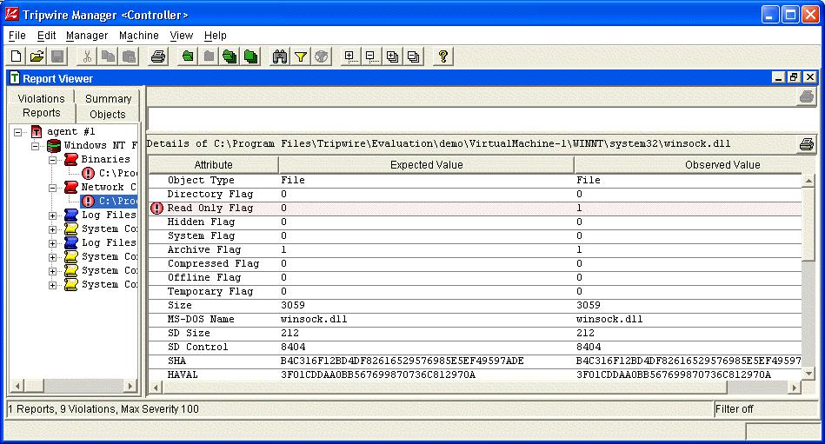The width and height of the screenshot is (825, 444).
Task: Click the red T icon beside agent #1
Action: [x=37, y=131]
